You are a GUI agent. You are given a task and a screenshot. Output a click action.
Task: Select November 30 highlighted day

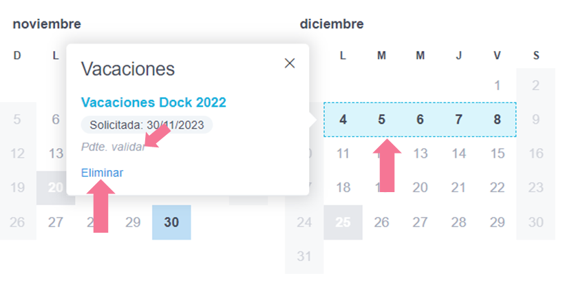click(x=171, y=222)
